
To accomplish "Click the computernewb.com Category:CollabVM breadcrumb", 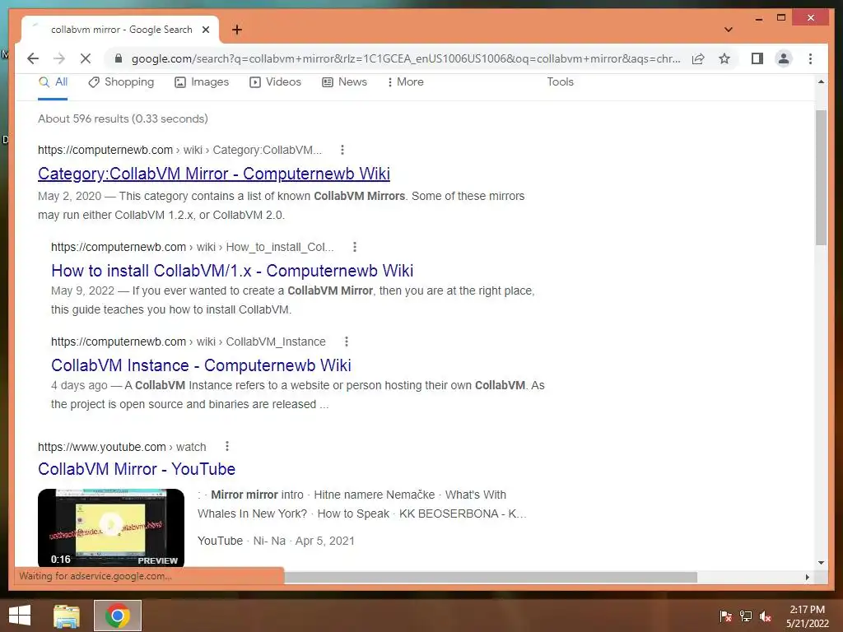I will [x=179, y=150].
